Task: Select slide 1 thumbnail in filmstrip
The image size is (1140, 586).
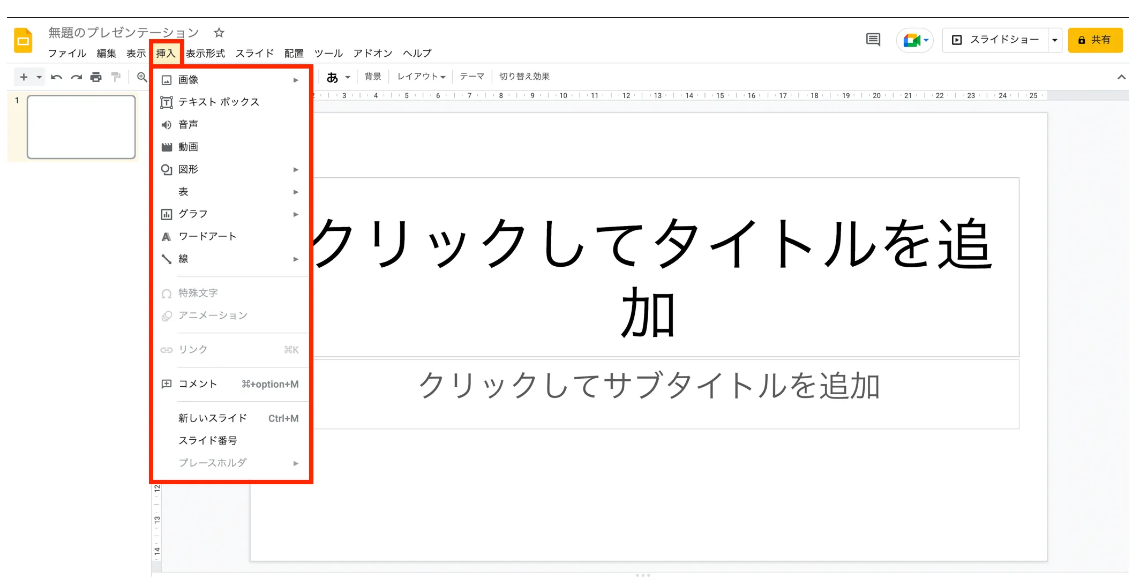Action: [81, 127]
